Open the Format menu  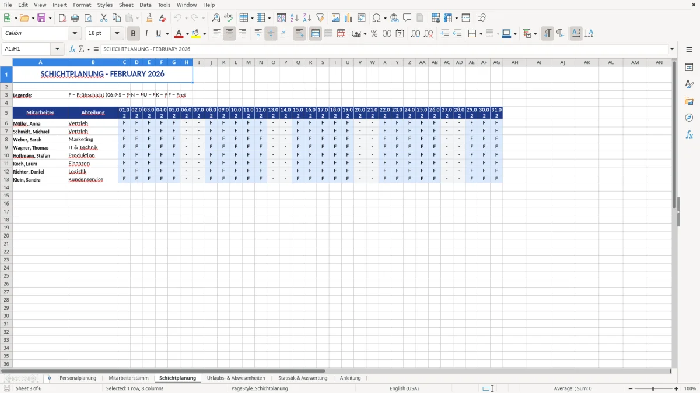[82, 5]
